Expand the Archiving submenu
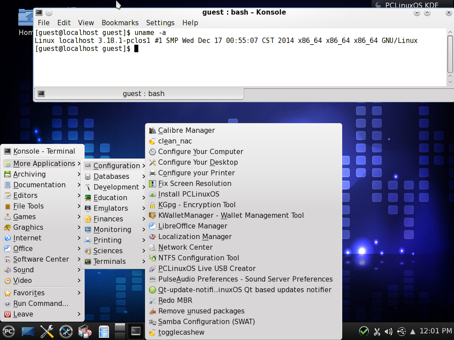 coord(43,174)
